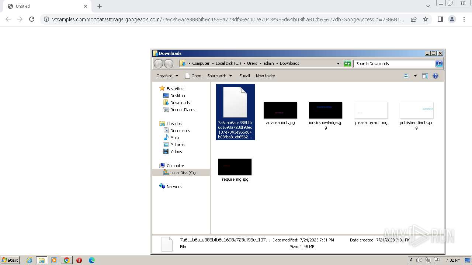Click Downloads in the address breadcrumb
This screenshot has width=472, height=265.
click(x=289, y=63)
